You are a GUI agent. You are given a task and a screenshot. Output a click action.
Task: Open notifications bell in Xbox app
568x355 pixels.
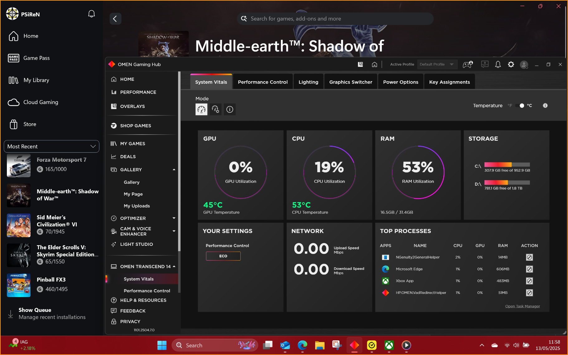[x=91, y=14]
